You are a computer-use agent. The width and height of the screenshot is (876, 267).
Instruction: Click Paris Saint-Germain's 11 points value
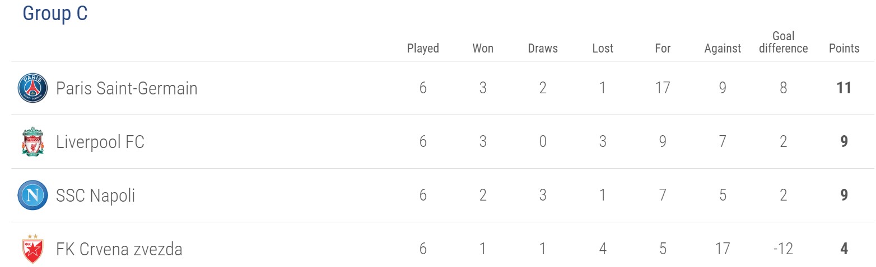pyautogui.click(x=844, y=88)
